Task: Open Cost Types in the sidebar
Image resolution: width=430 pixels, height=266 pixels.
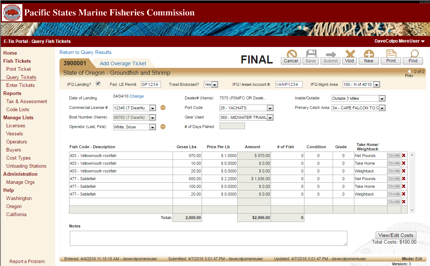Action: [18, 158]
